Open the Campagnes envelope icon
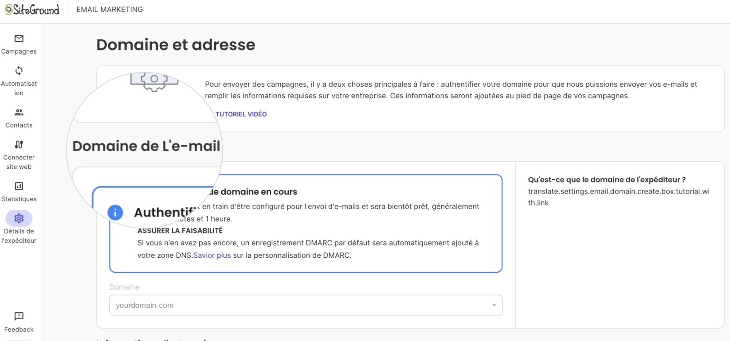The height and width of the screenshot is (341, 730). point(19,39)
